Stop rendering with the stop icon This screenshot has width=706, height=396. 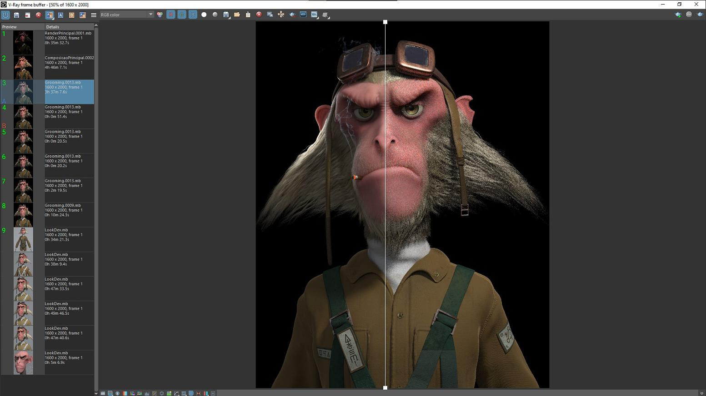[x=689, y=15]
